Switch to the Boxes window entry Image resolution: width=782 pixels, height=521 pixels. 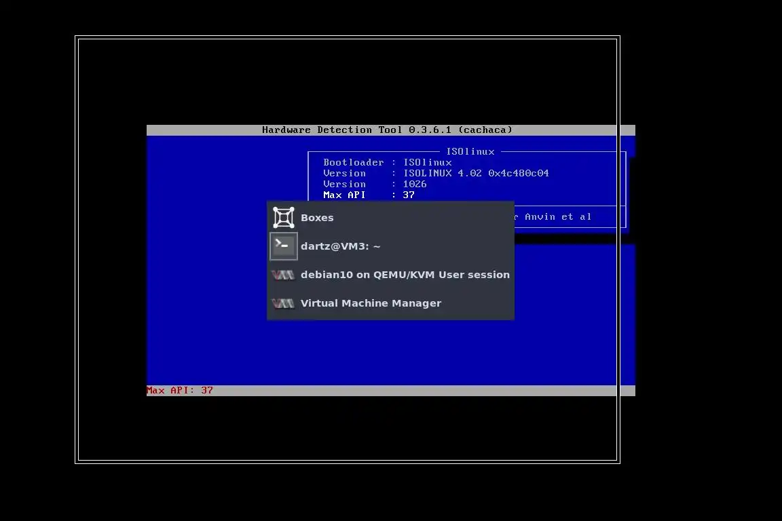pos(390,218)
